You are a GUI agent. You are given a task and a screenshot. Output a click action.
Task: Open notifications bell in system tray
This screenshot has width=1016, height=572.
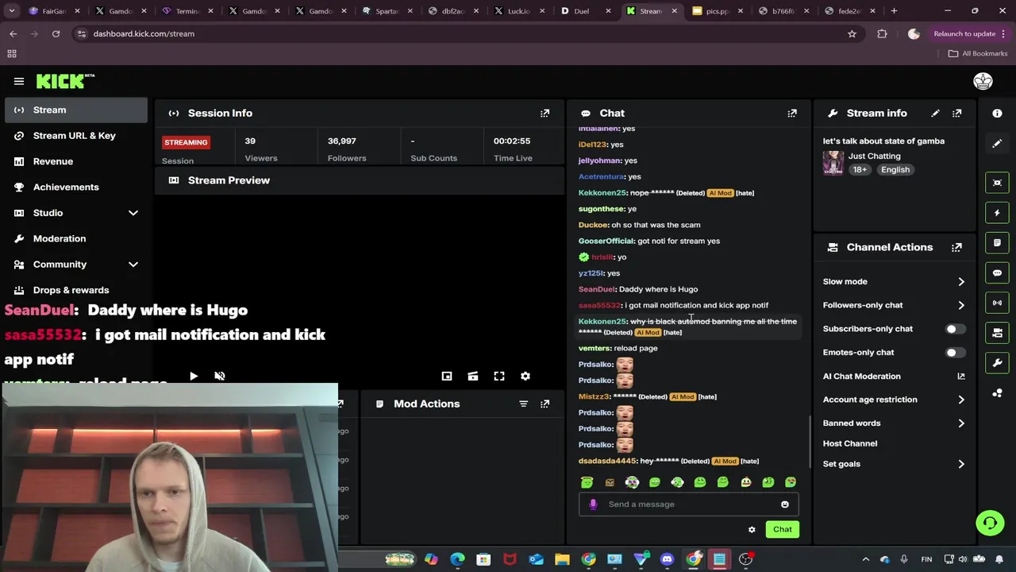pyautogui.click(x=999, y=559)
